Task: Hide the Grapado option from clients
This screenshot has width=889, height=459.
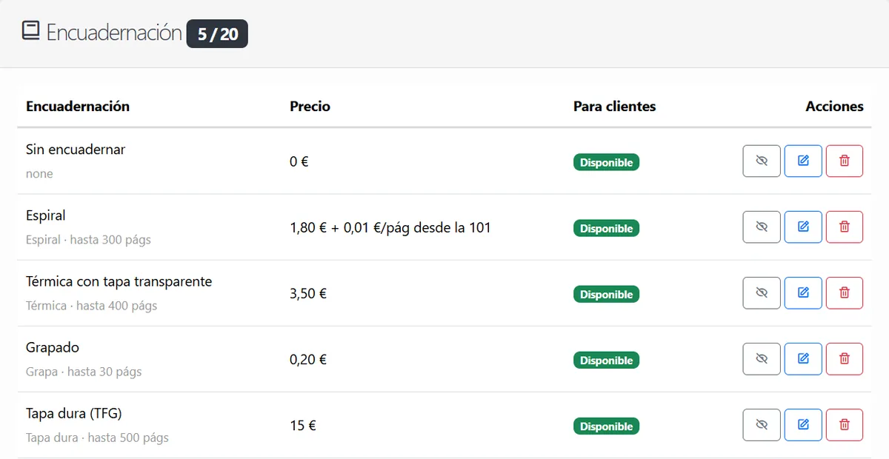Action: (762, 359)
